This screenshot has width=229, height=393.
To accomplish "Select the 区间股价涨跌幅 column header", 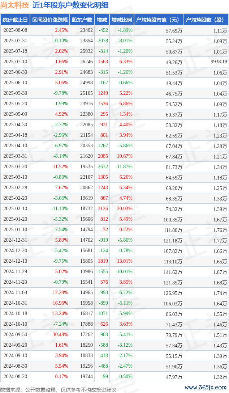I will coord(50,20).
